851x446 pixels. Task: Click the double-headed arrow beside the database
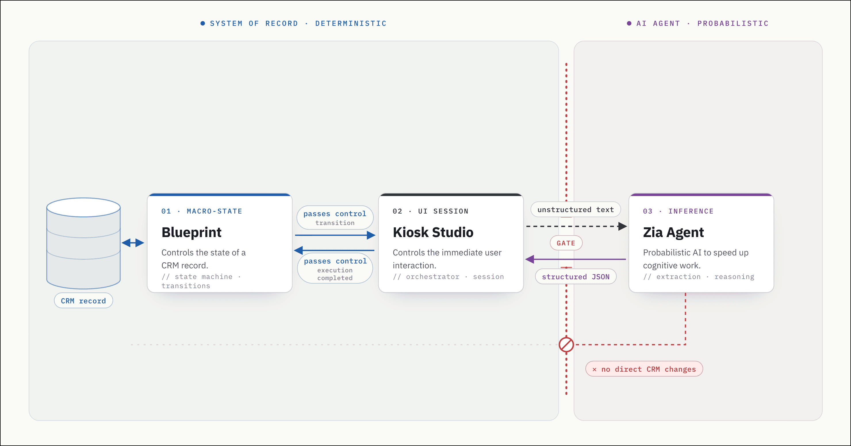(133, 243)
